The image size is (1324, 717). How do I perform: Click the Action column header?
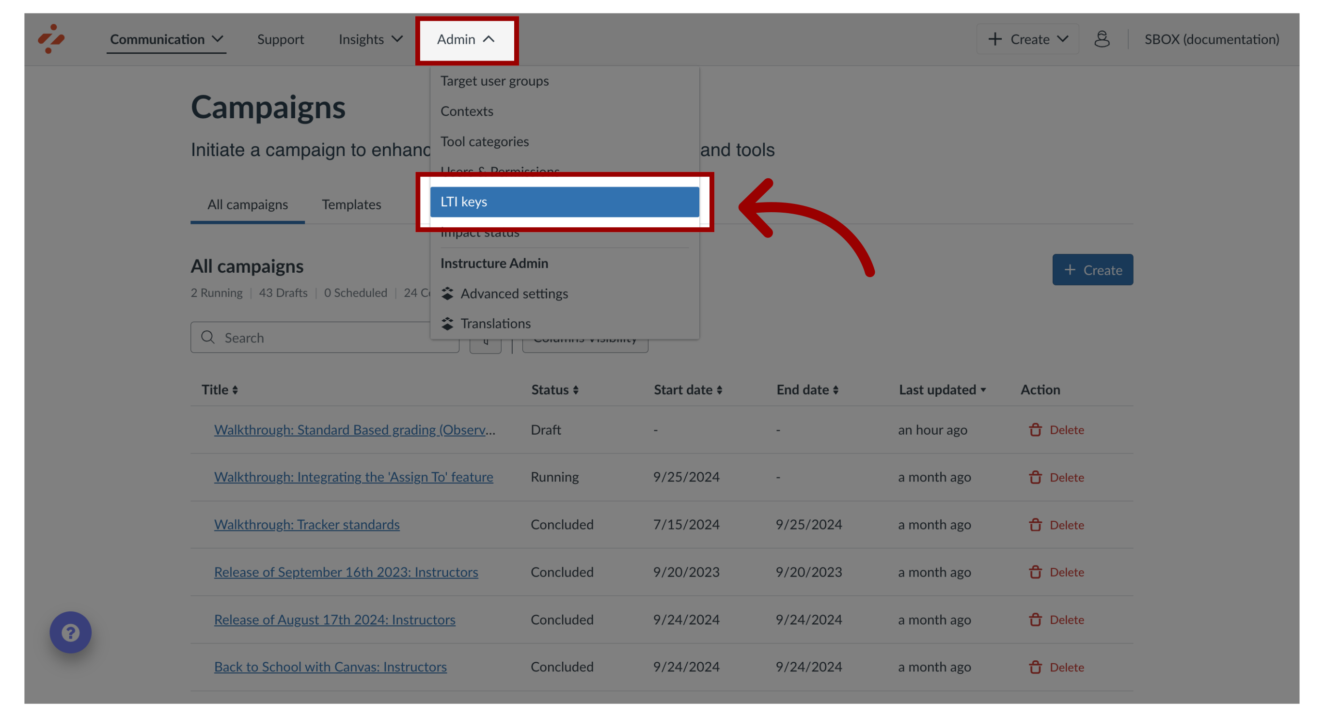pyautogui.click(x=1040, y=390)
